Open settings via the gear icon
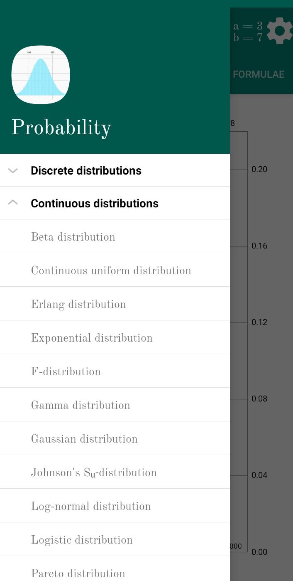 click(279, 31)
